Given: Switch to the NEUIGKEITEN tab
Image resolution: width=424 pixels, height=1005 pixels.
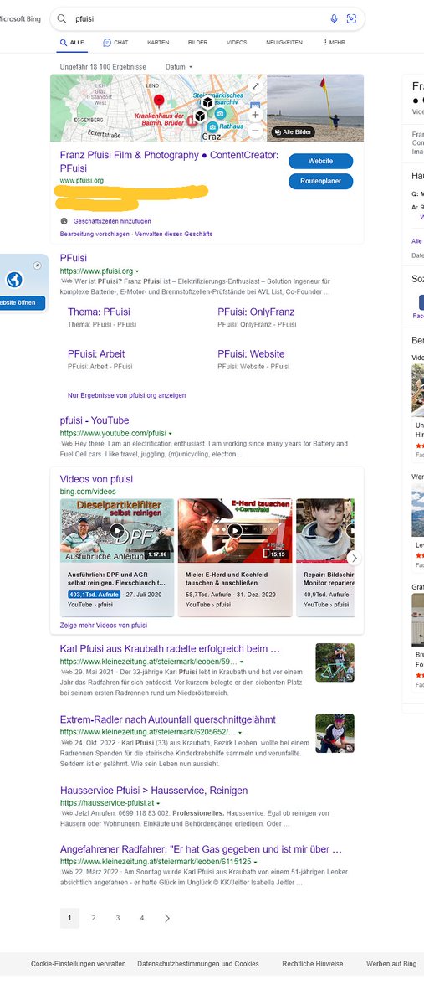Looking at the screenshot, I should tap(284, 42).
